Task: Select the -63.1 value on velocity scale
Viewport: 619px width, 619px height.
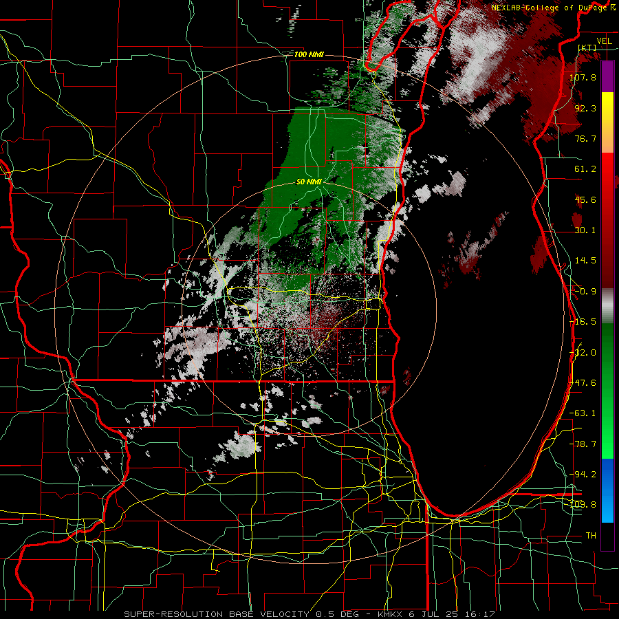Action: coord(583,413)
